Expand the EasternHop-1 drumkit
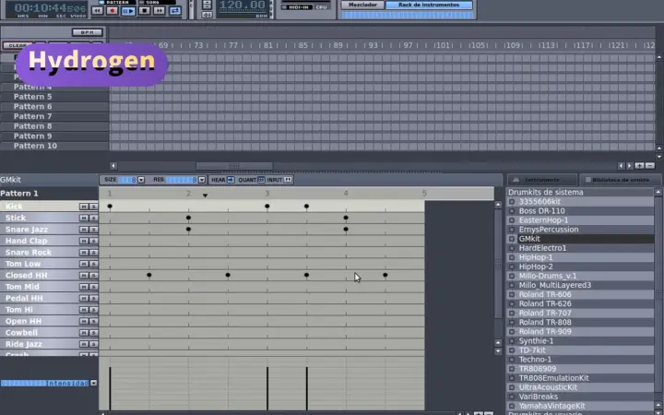The image size is (664, 415). pos(512,220)
